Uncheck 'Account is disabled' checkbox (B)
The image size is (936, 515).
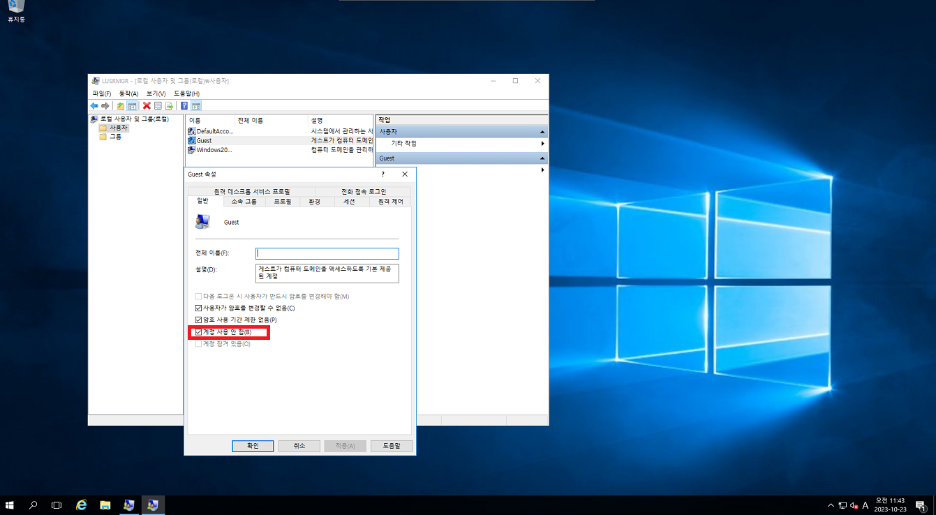click(x=198, y=332)
